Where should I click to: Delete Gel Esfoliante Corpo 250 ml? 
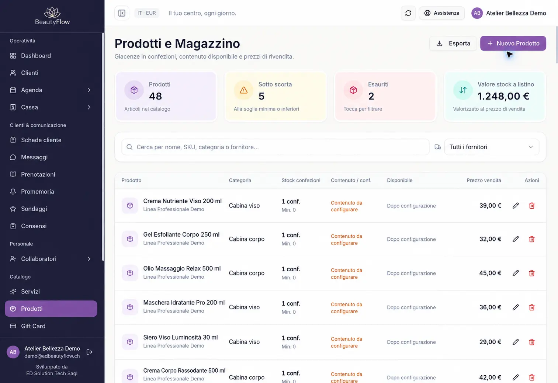pos(532,239)
